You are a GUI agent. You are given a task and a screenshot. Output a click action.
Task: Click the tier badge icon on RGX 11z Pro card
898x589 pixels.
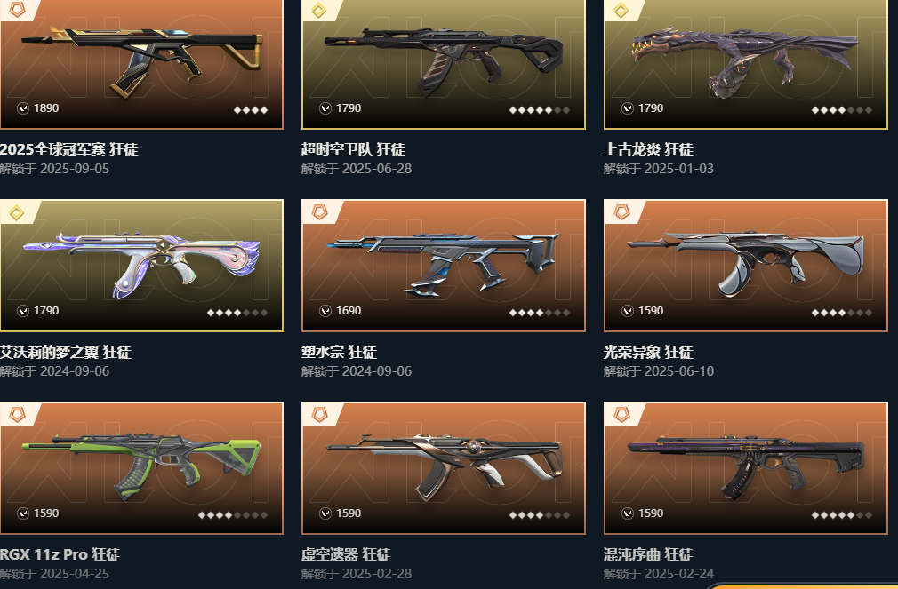(x=17, y=416)
